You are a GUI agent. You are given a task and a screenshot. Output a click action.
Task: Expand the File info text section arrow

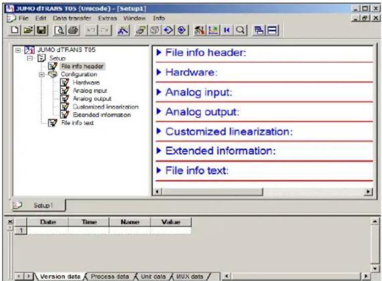(x=159, y=170)
